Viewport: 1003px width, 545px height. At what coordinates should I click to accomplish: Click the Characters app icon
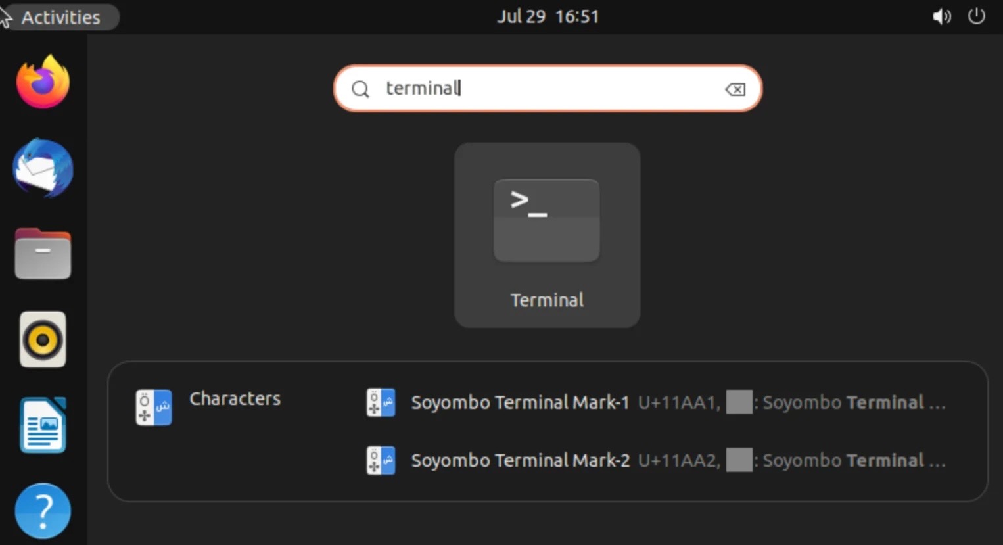coord(154,407)
